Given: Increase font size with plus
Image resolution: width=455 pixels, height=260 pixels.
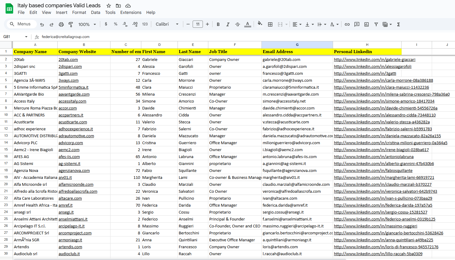Looking at the screenshot, I should click(207, 24).
